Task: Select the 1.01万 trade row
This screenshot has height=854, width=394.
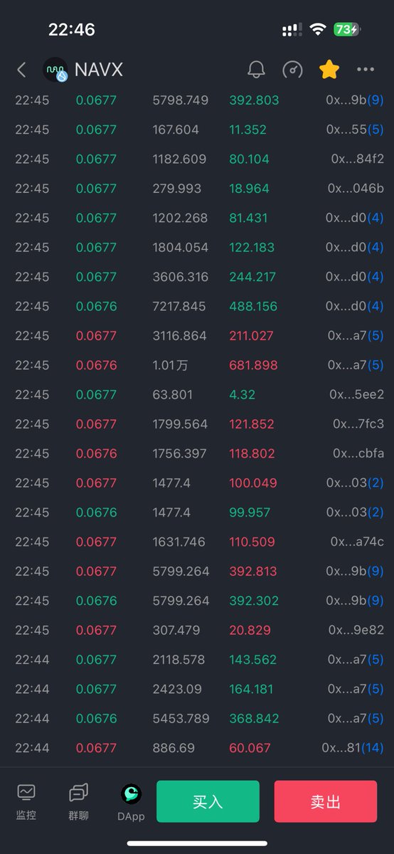Action: pyautogui.click(x=197, y=365)
